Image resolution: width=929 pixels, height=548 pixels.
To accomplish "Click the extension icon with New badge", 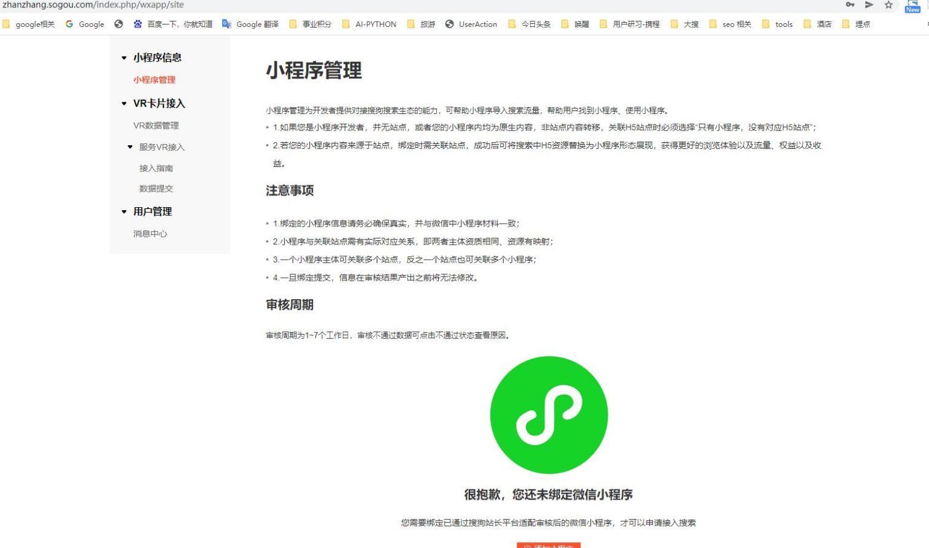I will [x=912, y=6].
